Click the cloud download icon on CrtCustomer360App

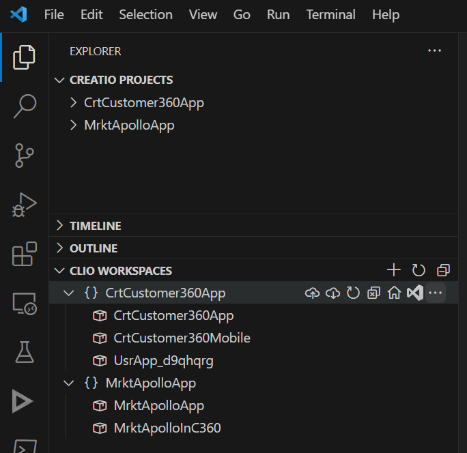[332, 293]
